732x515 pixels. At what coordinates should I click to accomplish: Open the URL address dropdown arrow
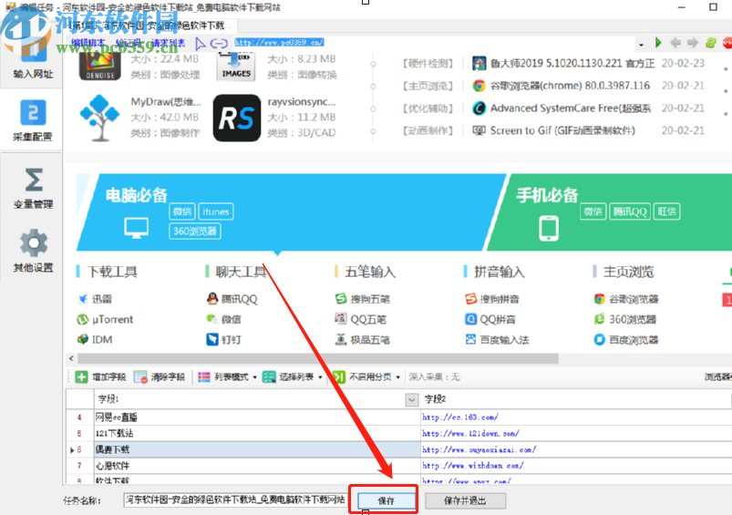click(x=641, y=45)
